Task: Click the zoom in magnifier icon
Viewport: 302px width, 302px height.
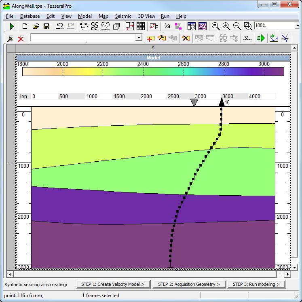Action: [x=226, y=26]
